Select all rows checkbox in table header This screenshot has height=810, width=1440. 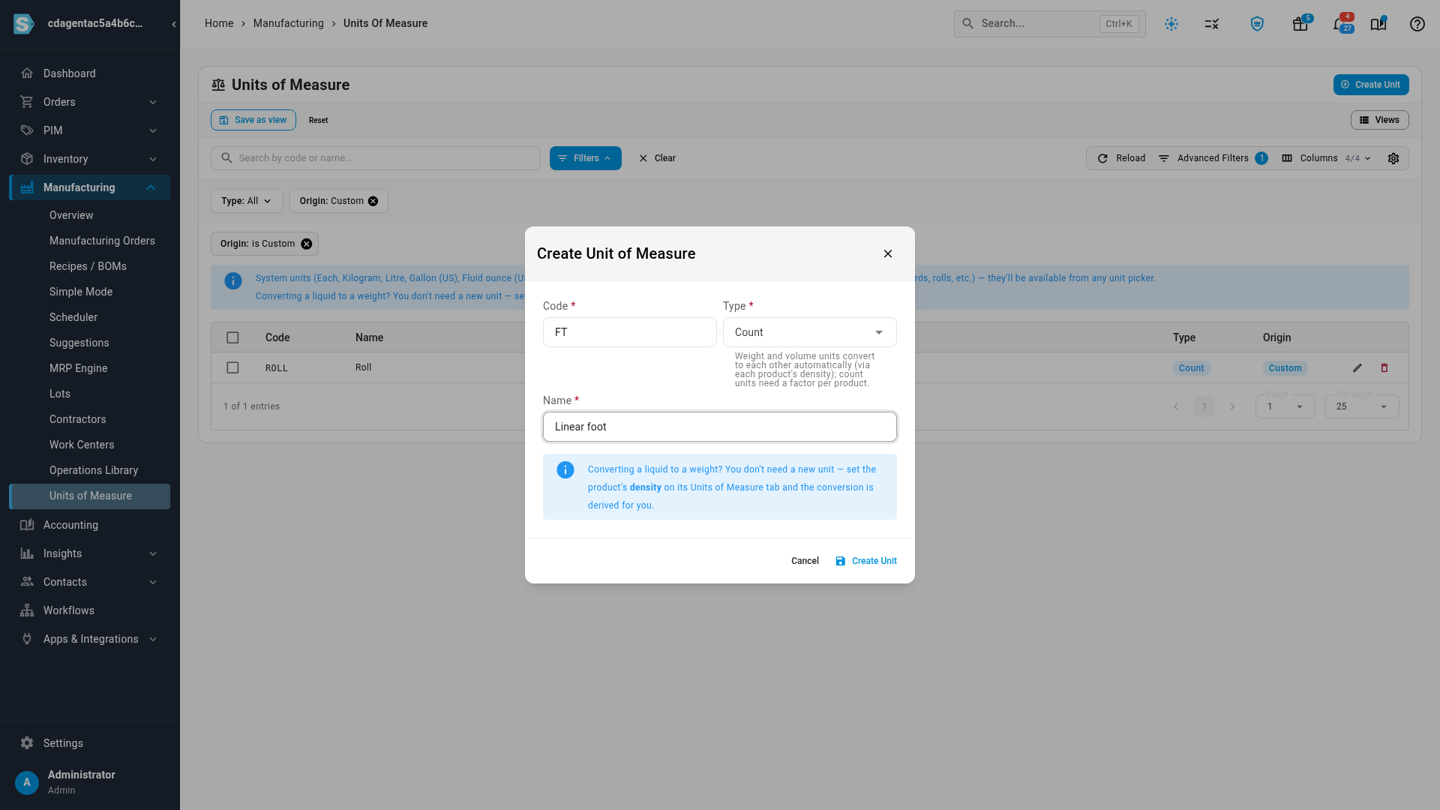tap(232, 337)
